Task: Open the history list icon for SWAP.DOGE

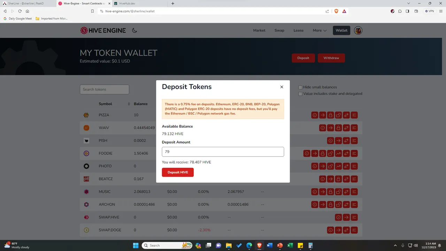Action: (354, 230)
